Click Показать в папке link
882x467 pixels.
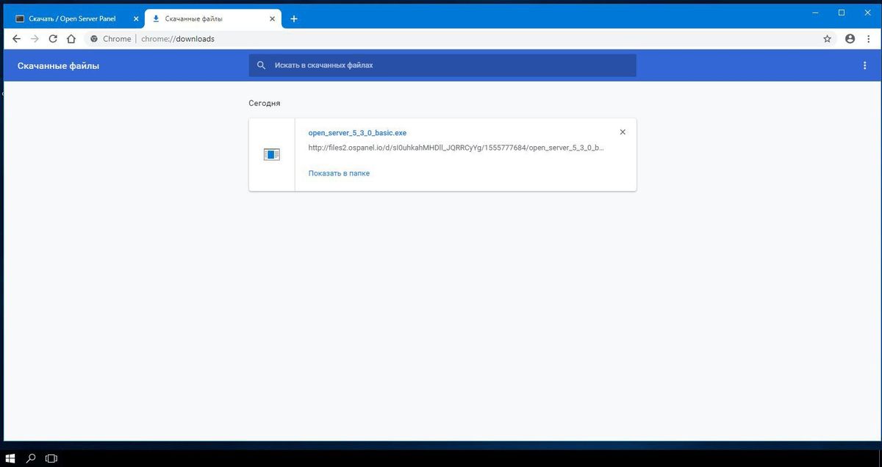tap(339, 173)
